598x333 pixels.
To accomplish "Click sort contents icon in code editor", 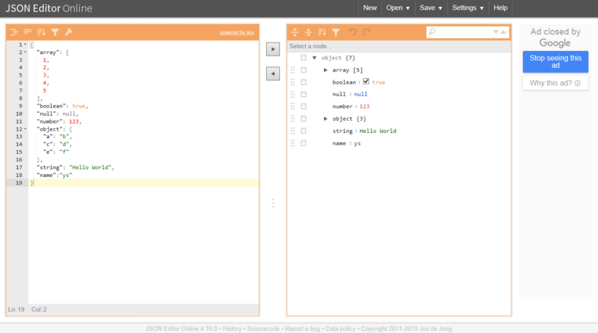I will [41, 32].
